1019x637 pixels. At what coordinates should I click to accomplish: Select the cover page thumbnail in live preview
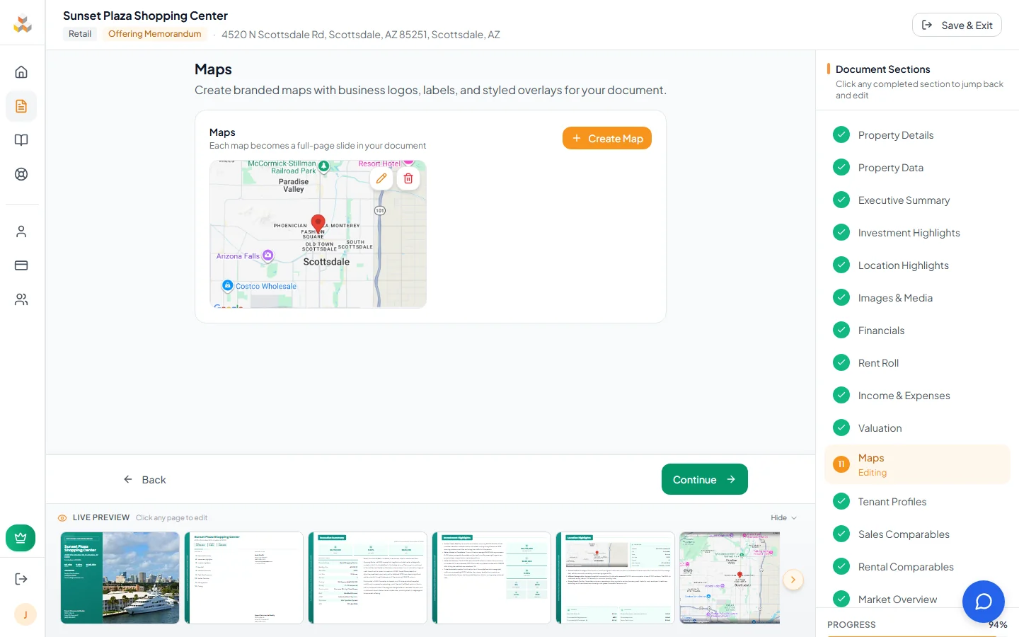click(x=120, y=578)
